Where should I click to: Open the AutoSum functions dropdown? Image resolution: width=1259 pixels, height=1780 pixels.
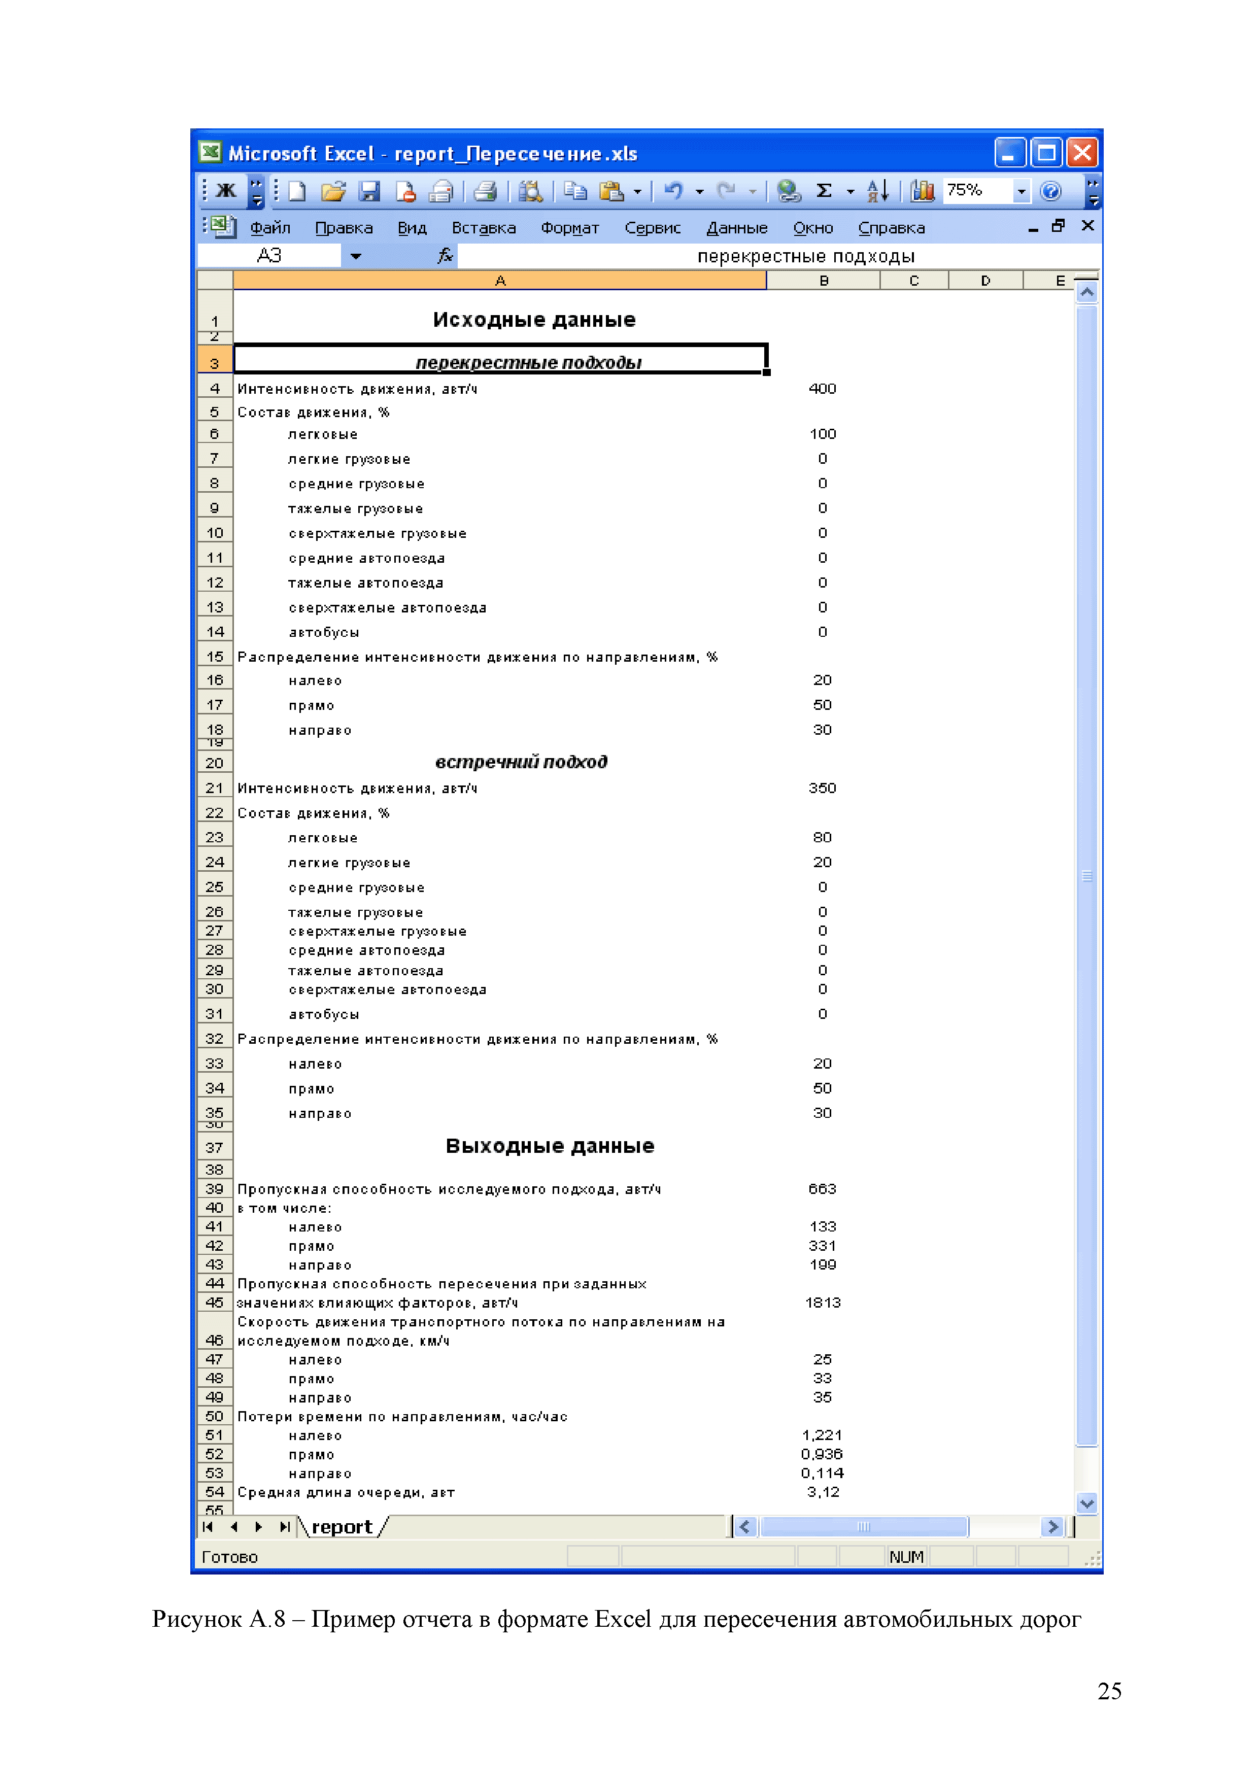[849, 191]
